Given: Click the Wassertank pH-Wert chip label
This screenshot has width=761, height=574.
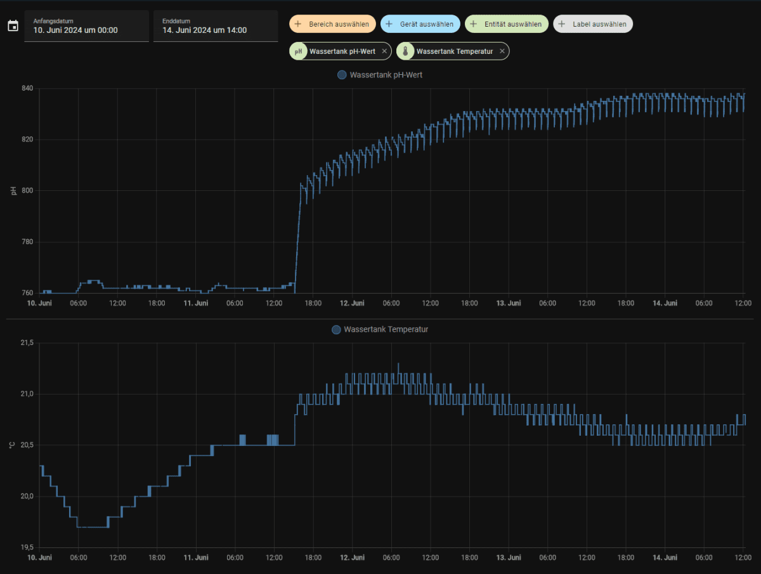Looking at the screenshot, I should [342, 51].
